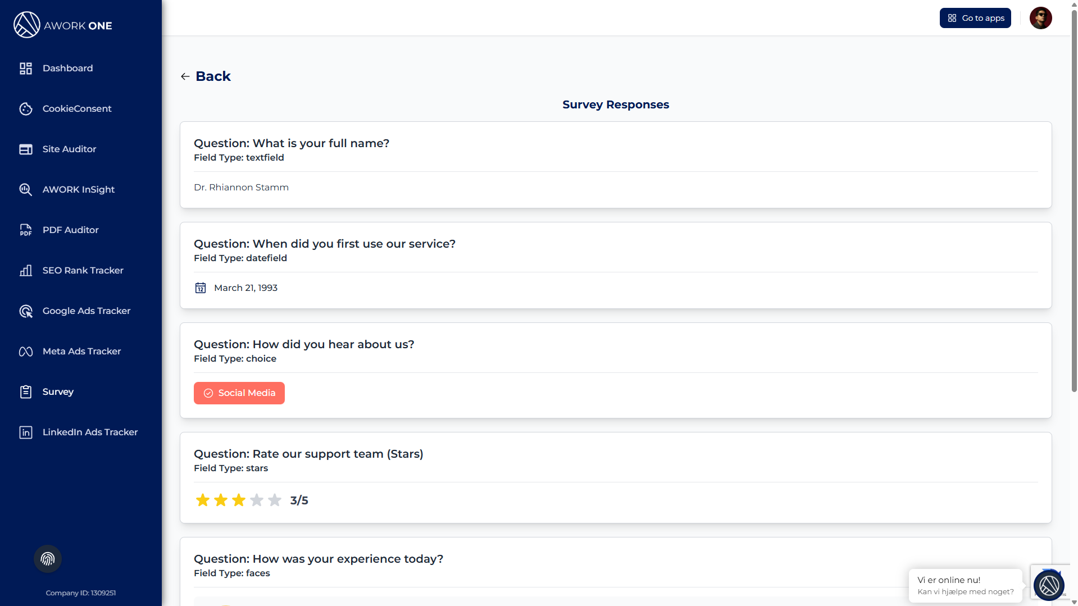The image size is (1078, 606).
Task: Click the calendar icon beside March 21, 1993
Action: [x=201, y=288]
